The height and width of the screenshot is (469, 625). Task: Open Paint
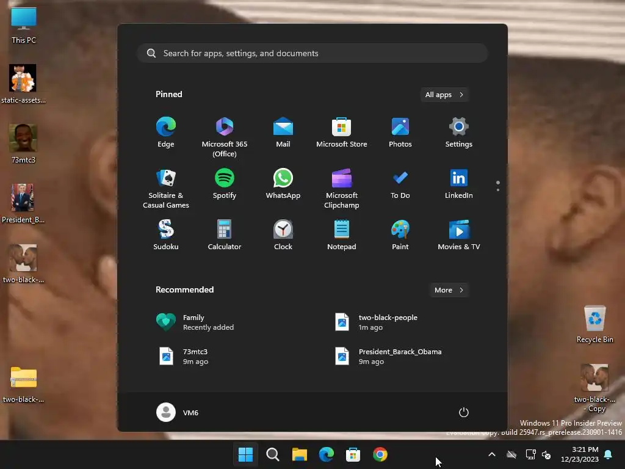(x=400, y=235)
